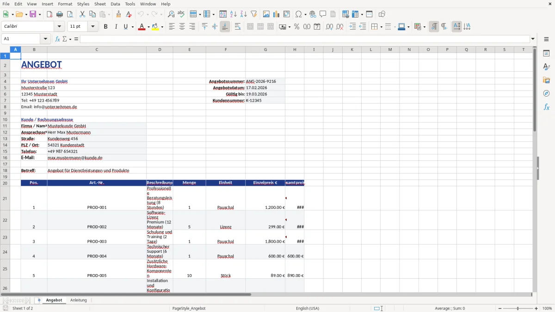Screen dimensions: 555x312
Task: Click the 100% zoom level
Action: click(x=547, y=308)
